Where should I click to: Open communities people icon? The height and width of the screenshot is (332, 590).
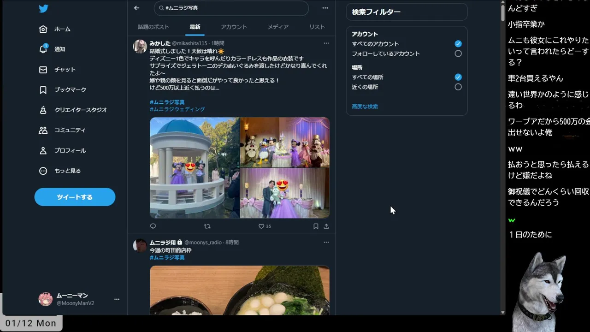[x=43, y=130]
